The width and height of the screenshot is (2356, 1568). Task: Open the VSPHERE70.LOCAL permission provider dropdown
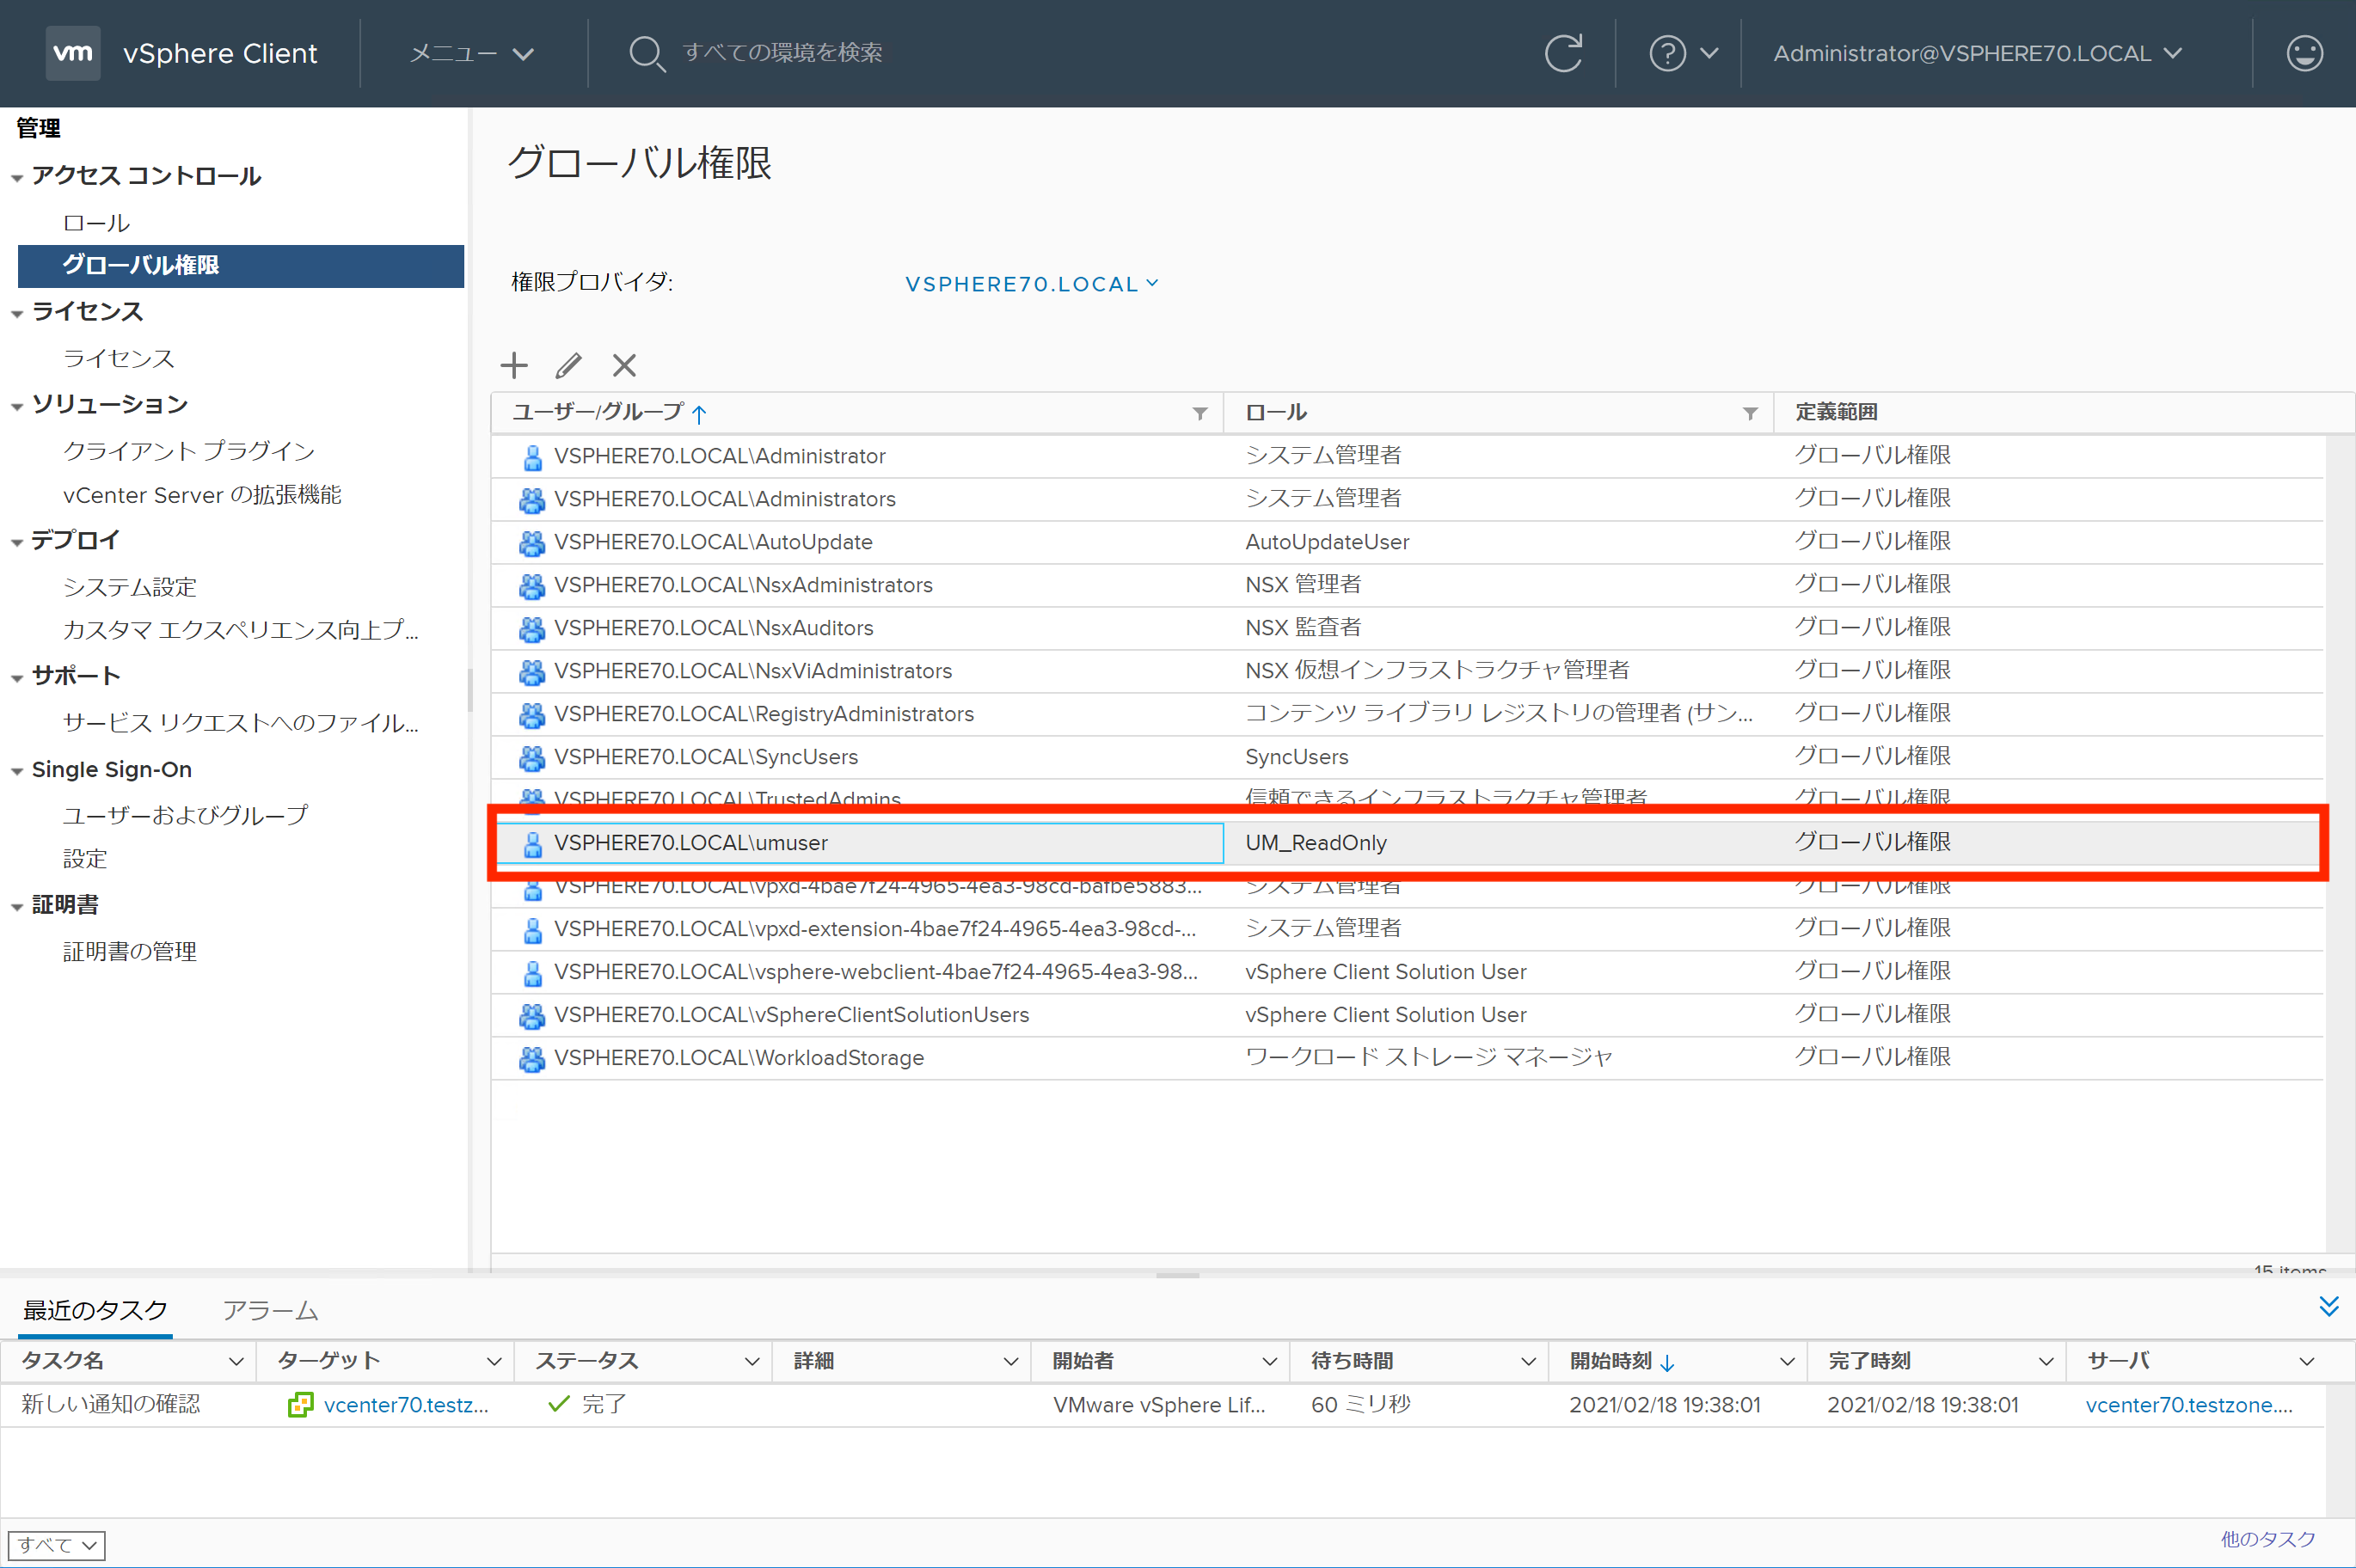pos(1032,284)
